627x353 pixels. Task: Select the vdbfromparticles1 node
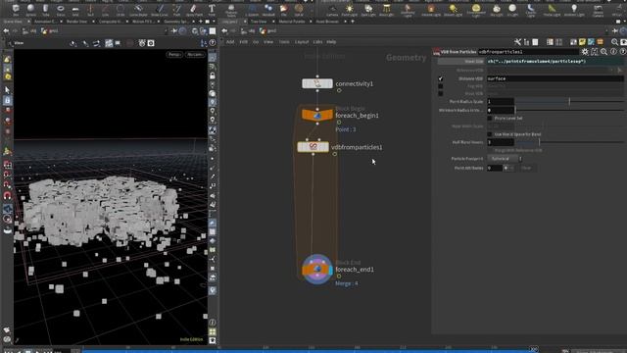pyautogui.click(x=313, y=147)
